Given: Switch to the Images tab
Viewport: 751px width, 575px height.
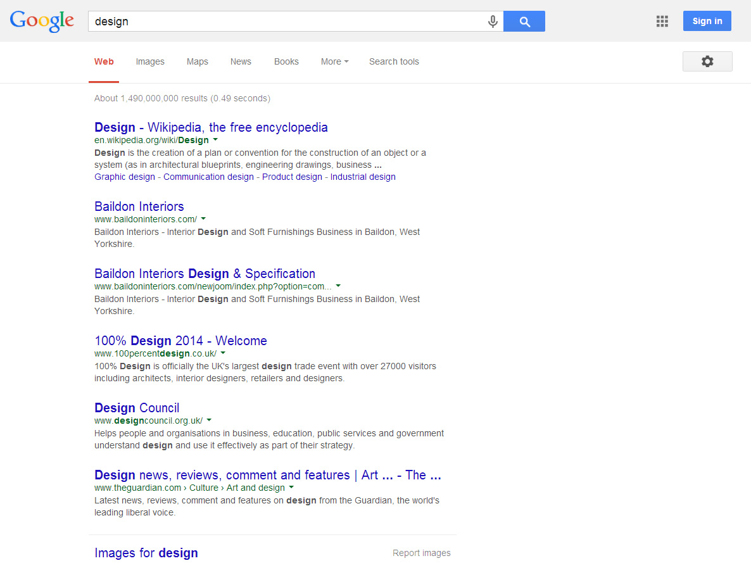Looking at the screenshot, I should [150, 61].
